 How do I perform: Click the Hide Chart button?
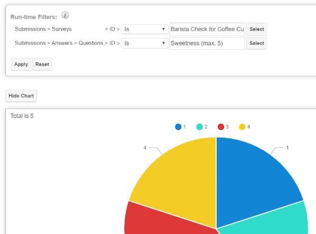click(x=21, y=96)
